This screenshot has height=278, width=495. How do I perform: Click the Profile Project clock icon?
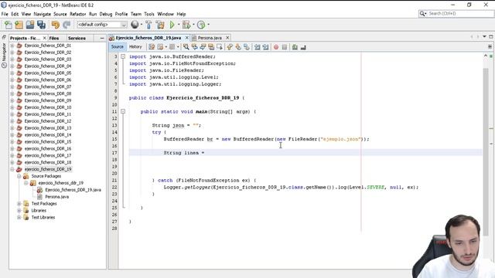(201, 25)
